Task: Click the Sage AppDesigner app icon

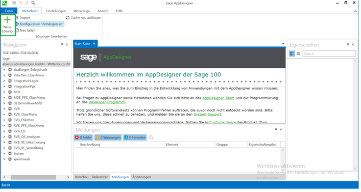Action: [5, 3]
